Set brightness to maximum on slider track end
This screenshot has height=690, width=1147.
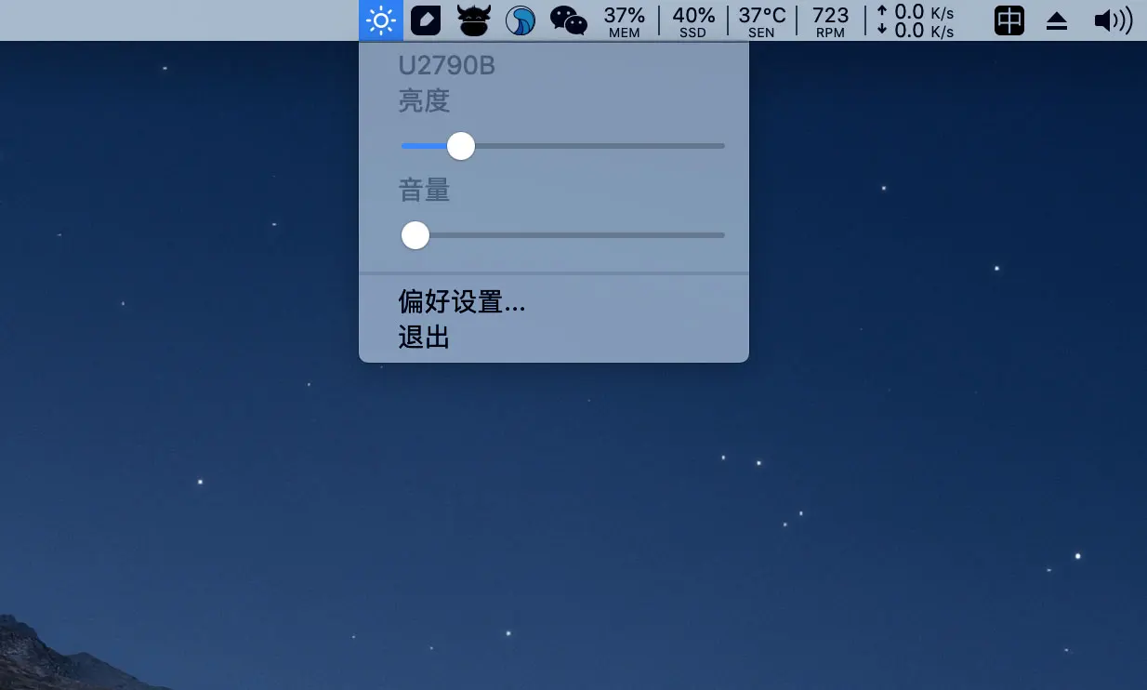pyautogui.click(x=722, y=146)
